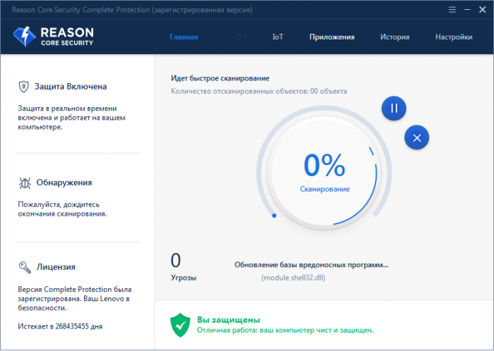
Task: Open the Настройки tab
Action: [x=454, y=37]
